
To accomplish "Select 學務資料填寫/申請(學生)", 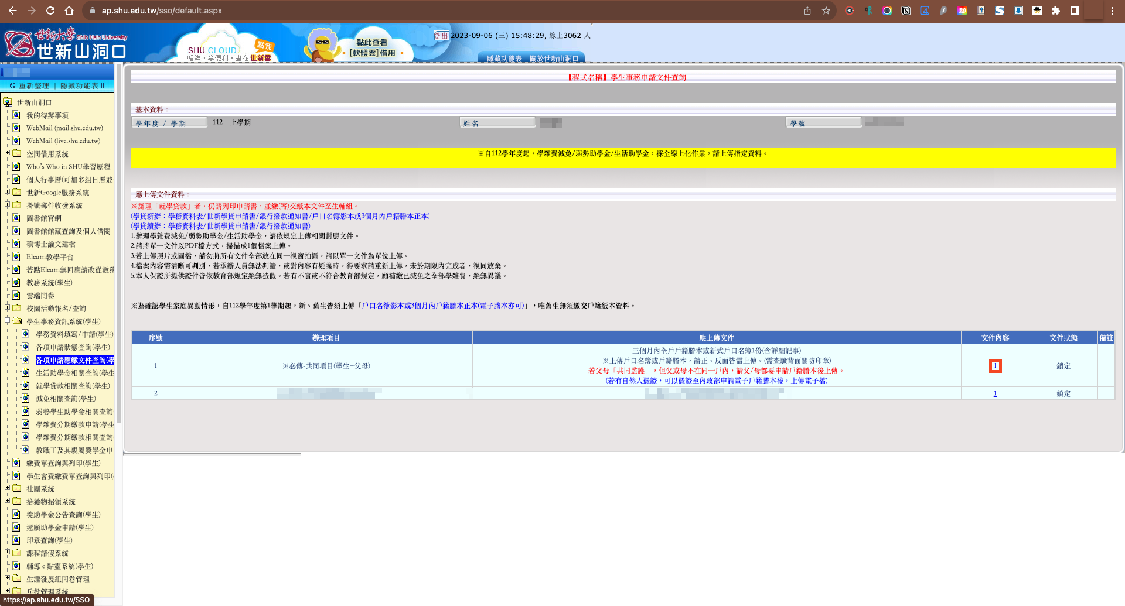I will tap(74, 334).
